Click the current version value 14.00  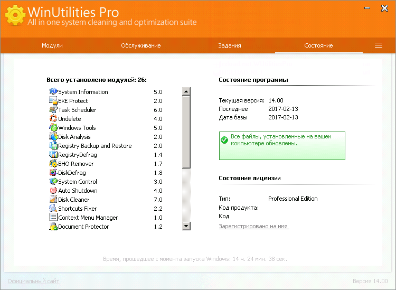click(276, 100)
